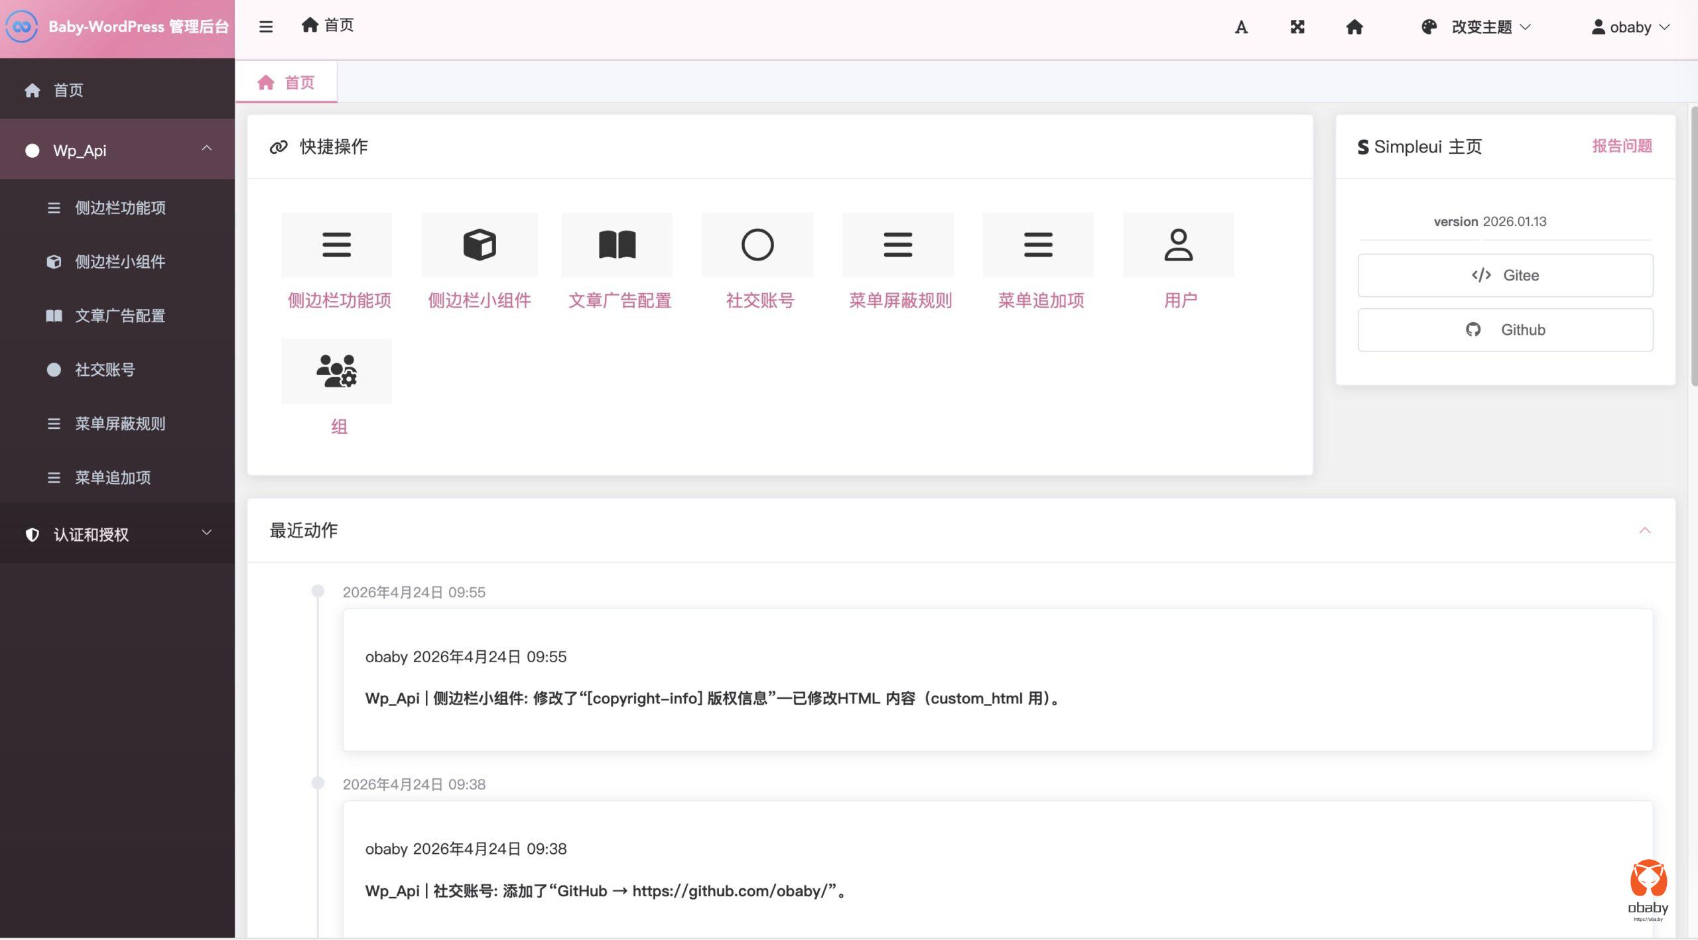Open the 社交账号 circle quick action icon

(757, 245)
